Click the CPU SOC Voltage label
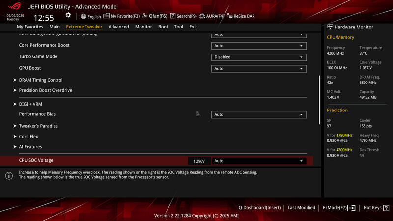The image size is (393, 221). pyautogui.click(x=36, y=160)
